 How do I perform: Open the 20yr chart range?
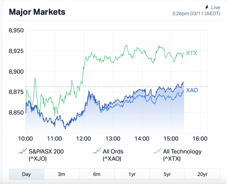click(x=202, y=174)
